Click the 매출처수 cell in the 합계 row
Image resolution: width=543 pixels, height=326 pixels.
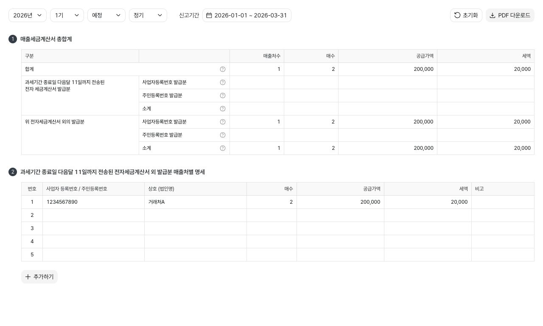(x=257, y=69)
